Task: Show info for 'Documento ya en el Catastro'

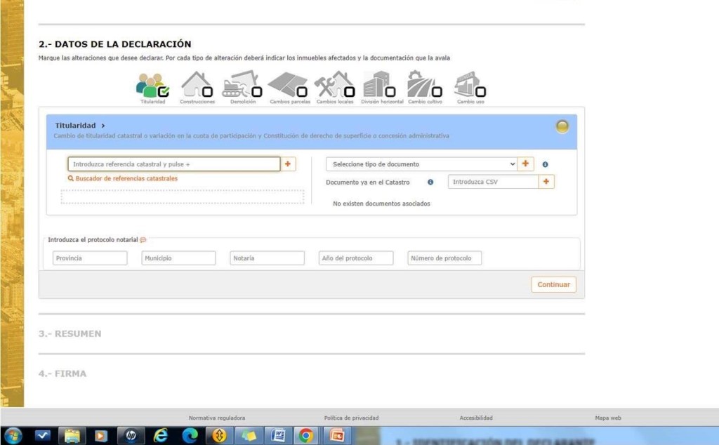Action: pyautogui.click(x=430, y=182)
